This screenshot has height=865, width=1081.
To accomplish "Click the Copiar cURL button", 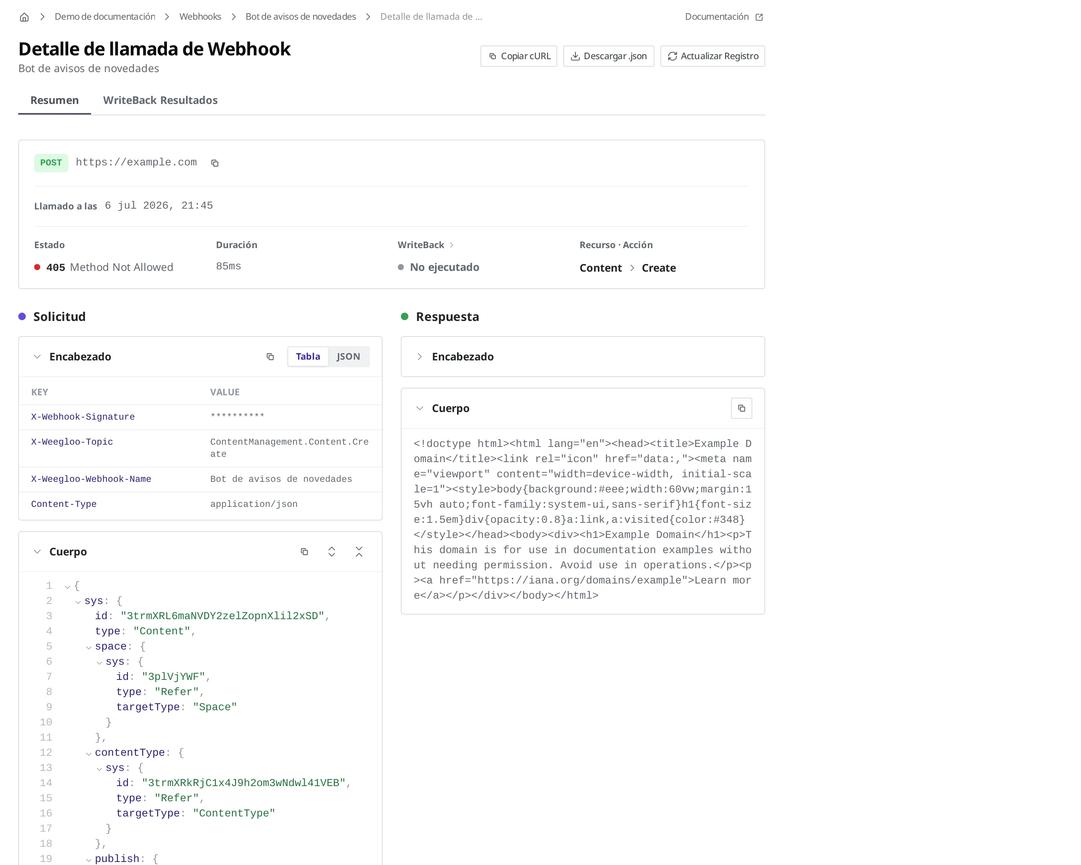I will point(519,56).
